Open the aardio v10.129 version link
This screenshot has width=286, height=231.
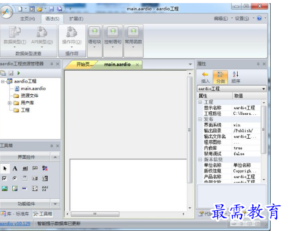pyautogui.click(x=15, y=224)
